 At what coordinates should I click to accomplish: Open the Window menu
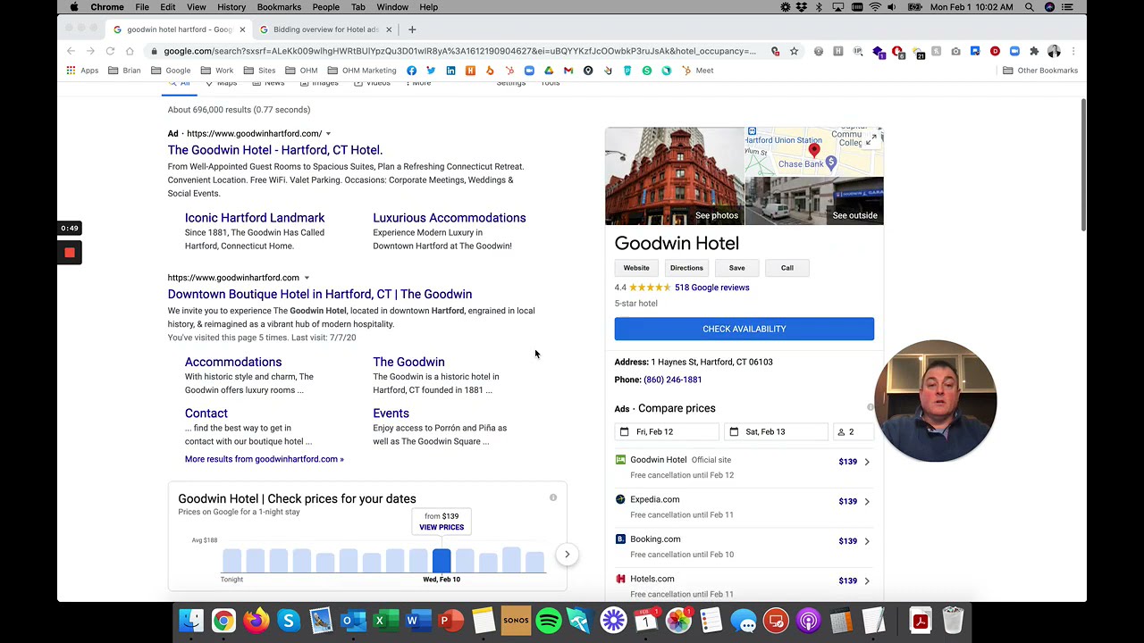point(392,7)
